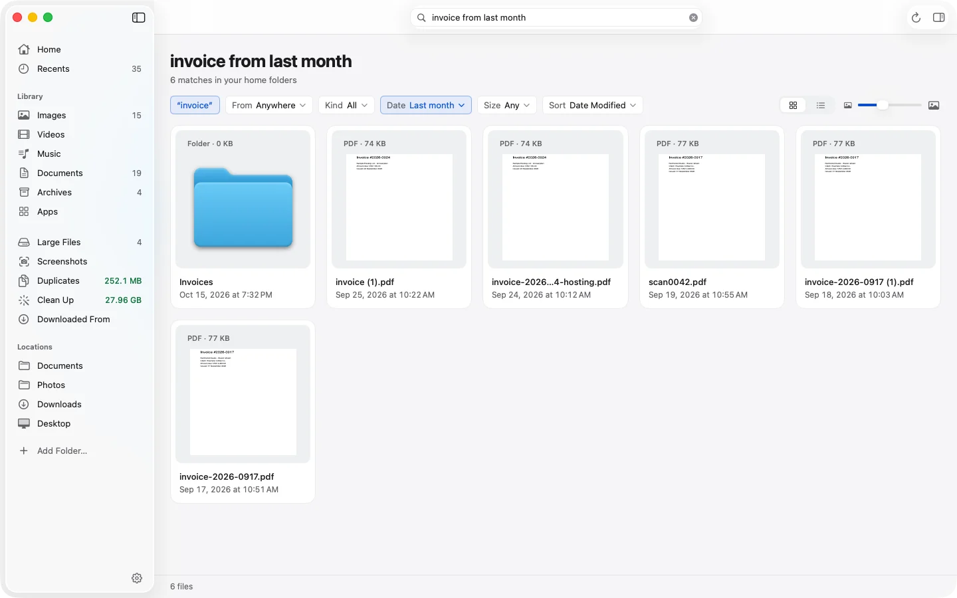Click the file name scan0042.pdf
The height and width of the screenshot is (598, 957).
677,282
